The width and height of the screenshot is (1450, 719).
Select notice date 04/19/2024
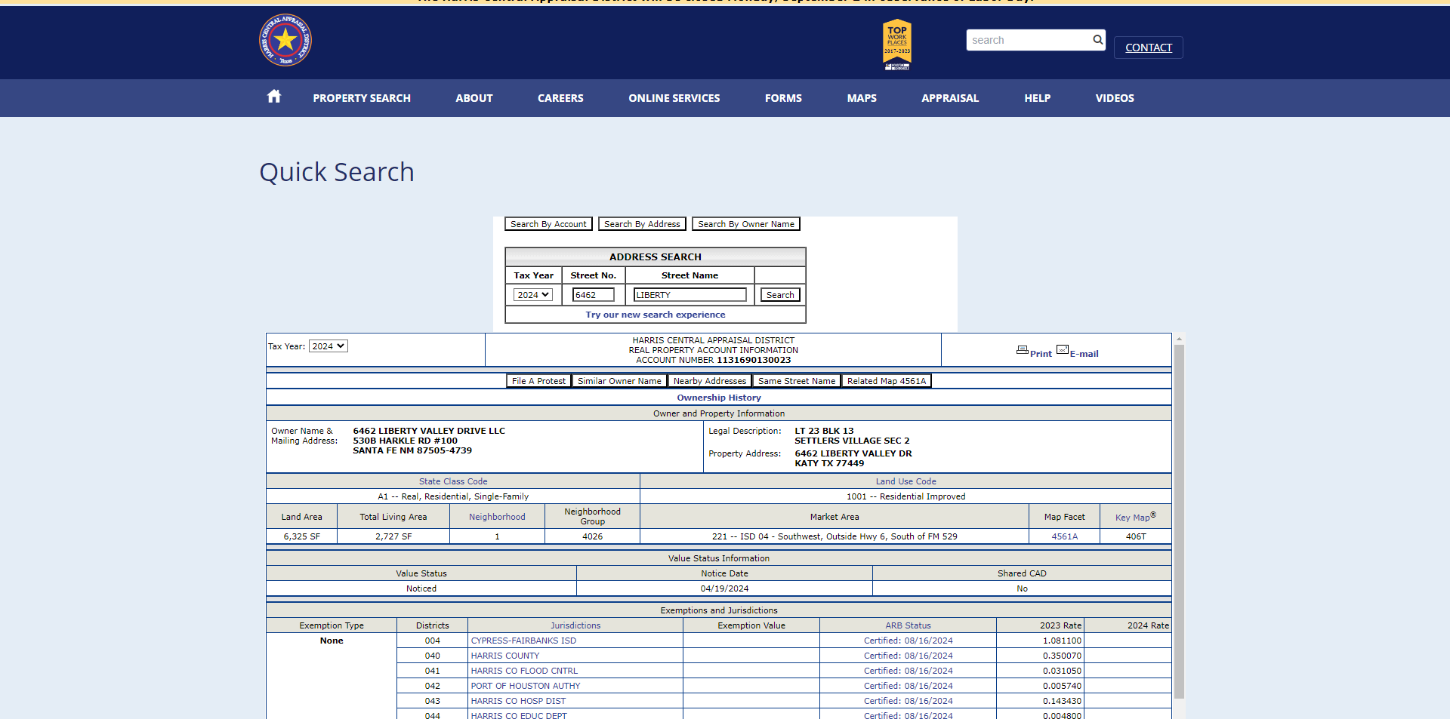pyautogui.click(x=724, y=588)
